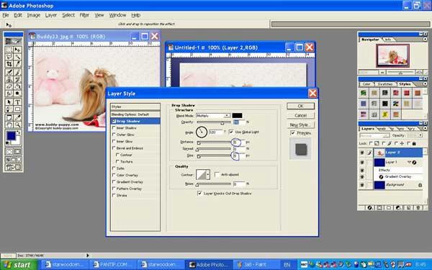The height and width of the screenshot is (270, 432).
Task: Open the Layer menu
Action: (x=51, y=15)
